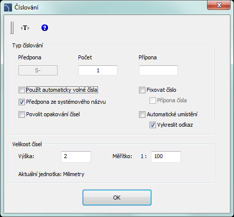Click the Výška height input field
The height and width of the screenshot is (217, 234).
coord(76,157)
